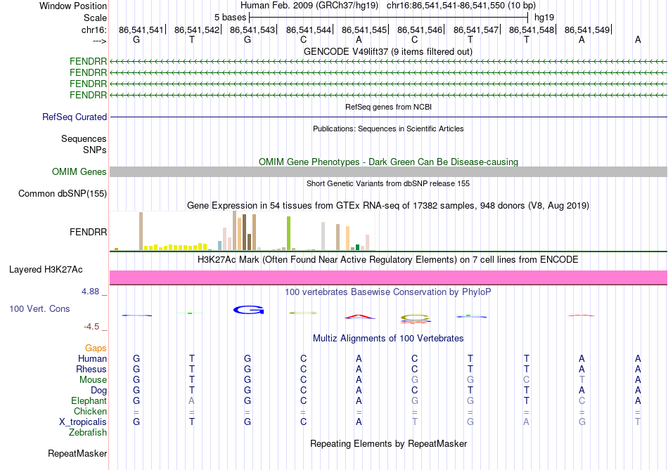668x470 pixels.
Task: Click the pink Layered H3K27Ac signal bar
Action: (x=388, y=277)
